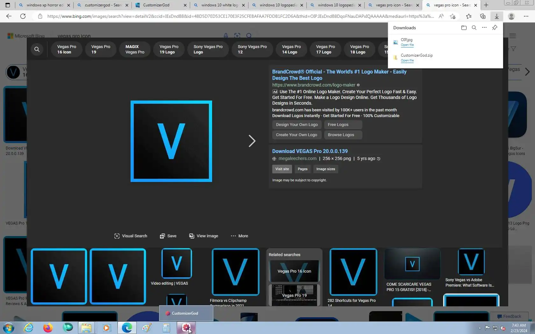Open Microsoft Edge taskbar icon
Image resolution: width=535 pixels, height=334 pixels.
[x=127, y=328]
